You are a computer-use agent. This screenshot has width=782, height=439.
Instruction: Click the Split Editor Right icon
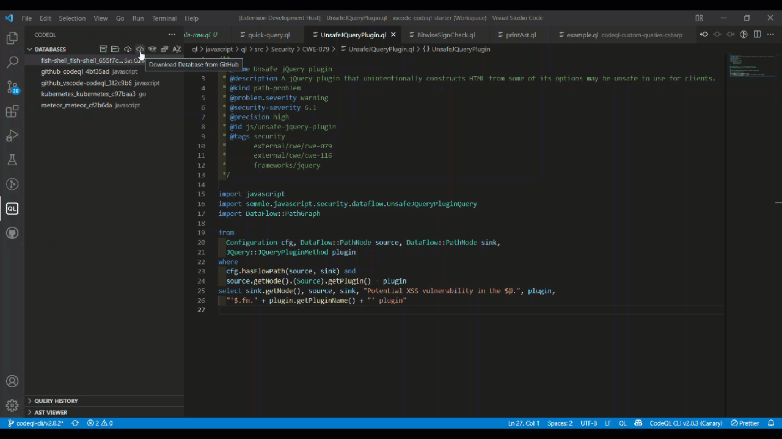pos(757,35)
